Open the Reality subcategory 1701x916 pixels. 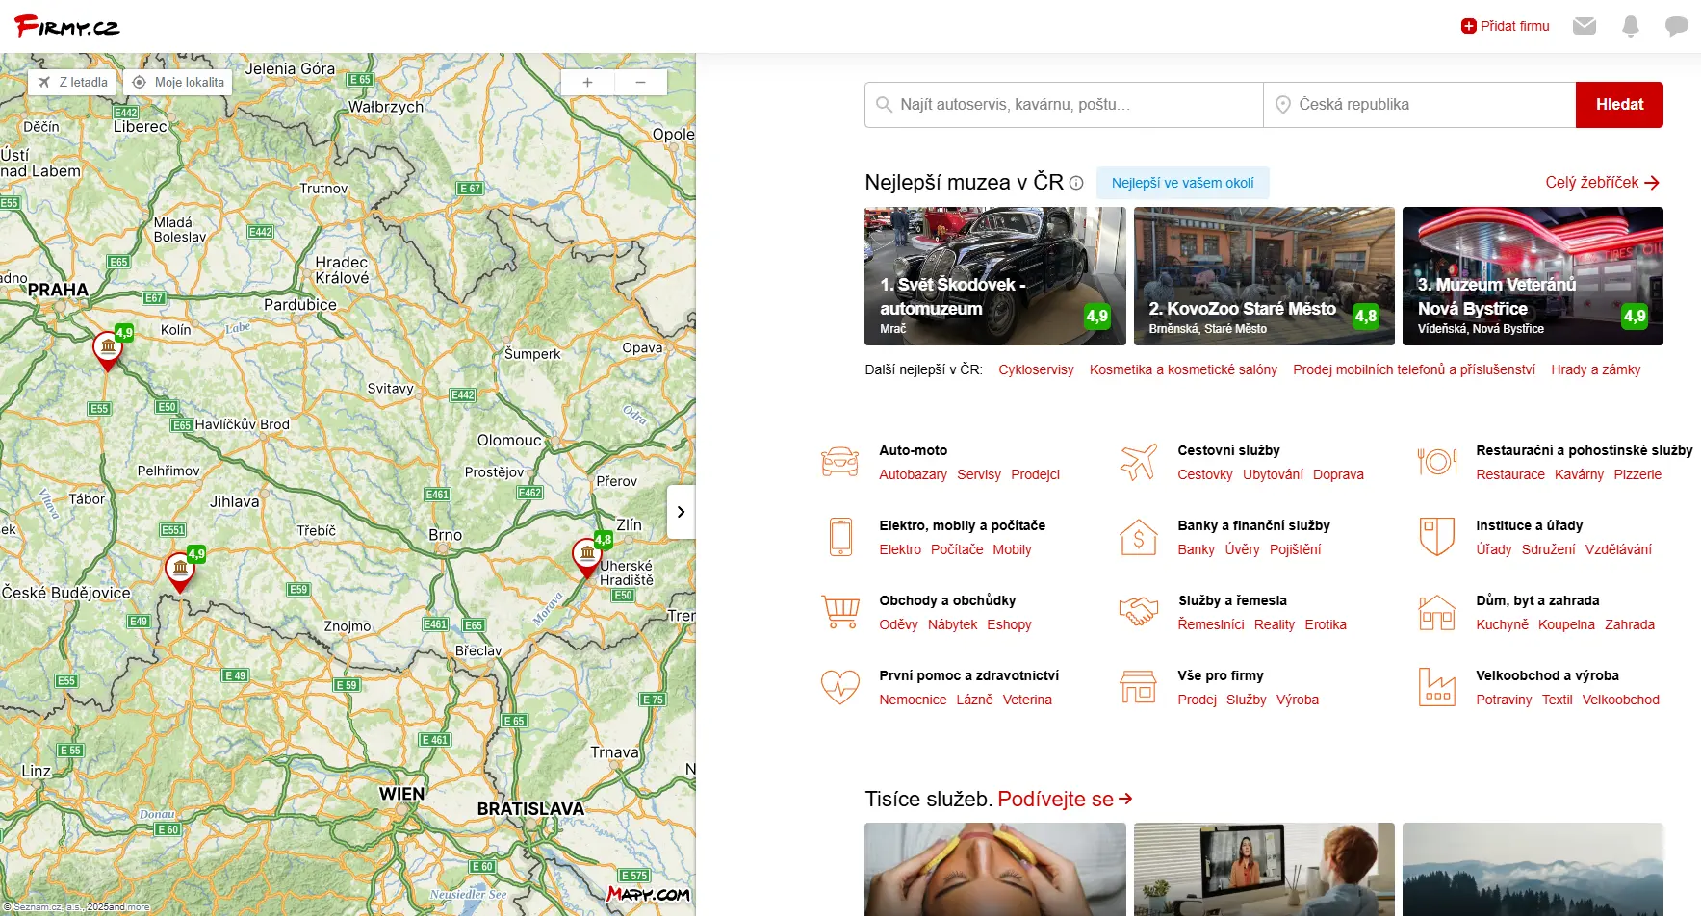(1275, 624)
